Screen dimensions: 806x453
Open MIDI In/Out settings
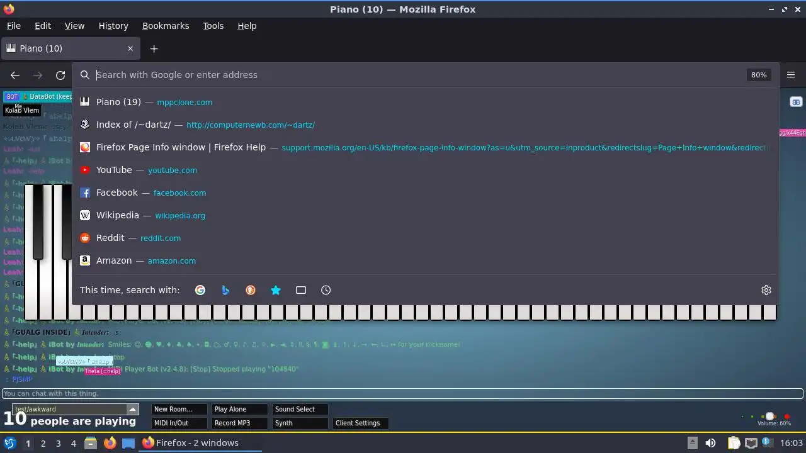pos(179,423)
